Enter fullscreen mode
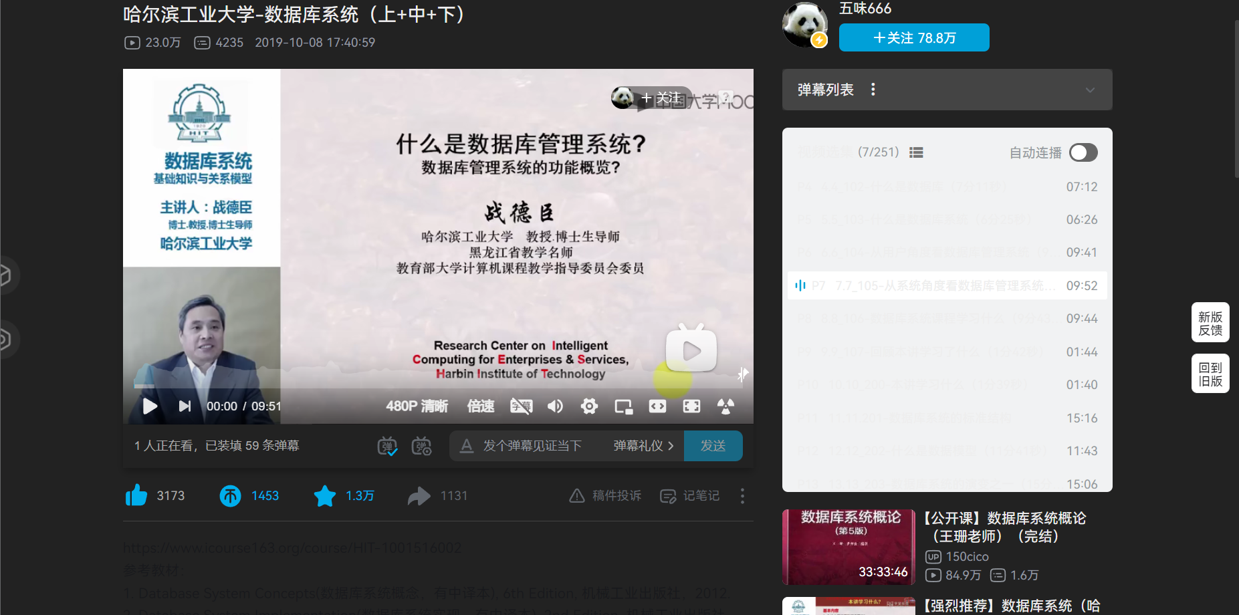The image size is (1239, 615). pos(691,406)
